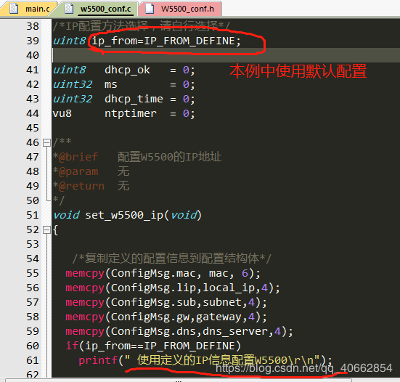This screenshot has height=382, width=400.
Task: Click the blog.csdn.net watermark link
Action: pos(304,368)
